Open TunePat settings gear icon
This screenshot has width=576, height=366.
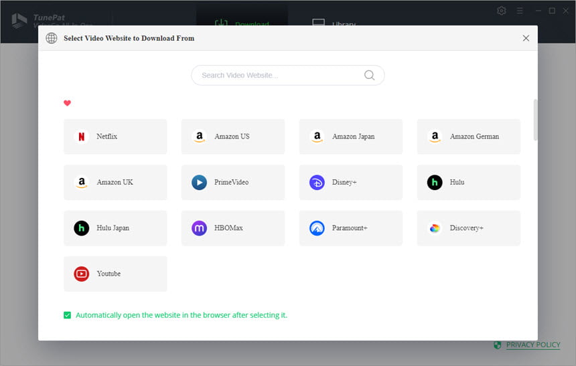tap(502, 11)
